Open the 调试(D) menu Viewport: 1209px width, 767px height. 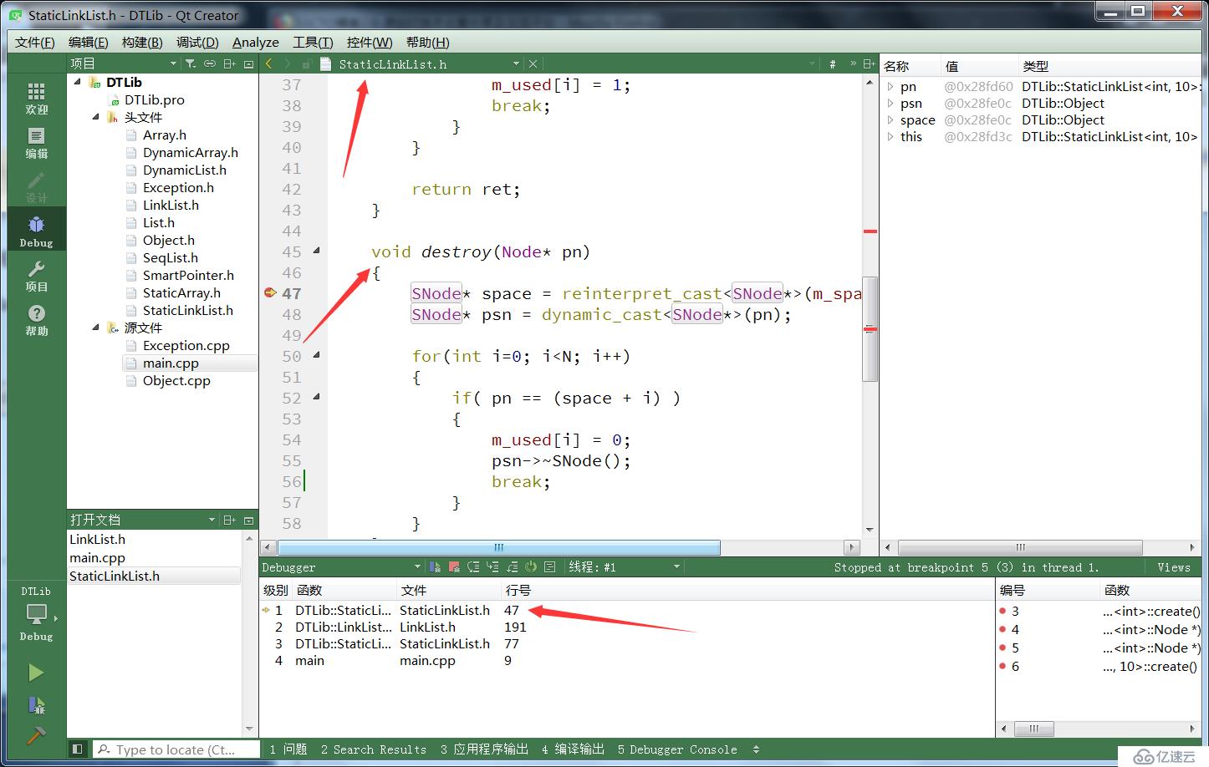click(197, 42)
